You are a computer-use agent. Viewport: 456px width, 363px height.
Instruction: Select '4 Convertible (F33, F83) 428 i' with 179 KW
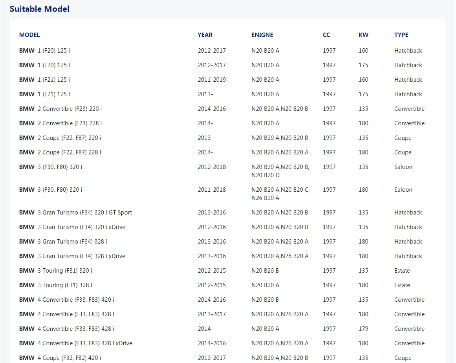(x=228, y=329)
